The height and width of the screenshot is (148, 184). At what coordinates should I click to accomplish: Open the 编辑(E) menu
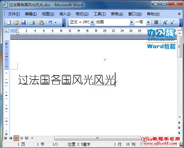tap(31, 14)
